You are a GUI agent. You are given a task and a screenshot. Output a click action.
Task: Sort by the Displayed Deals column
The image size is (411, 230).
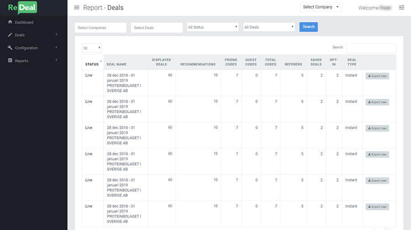point(162,63)
